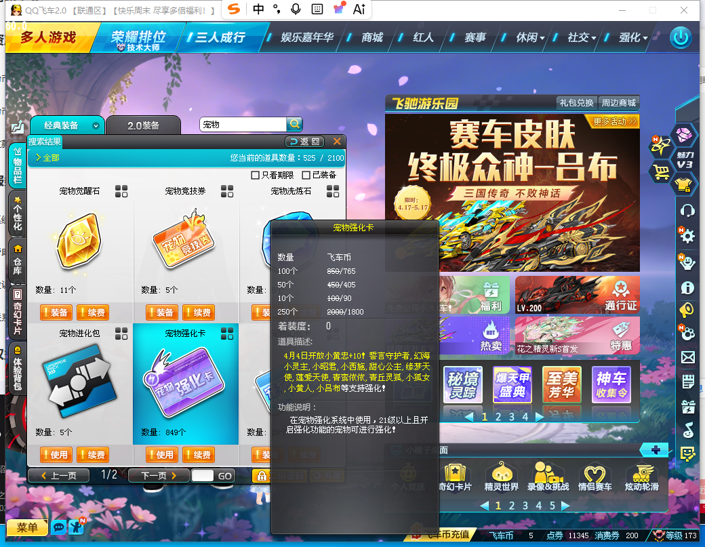Click the 周边商城 button
The width and height of the screenshot is (705, 547).
click(619, 103)
